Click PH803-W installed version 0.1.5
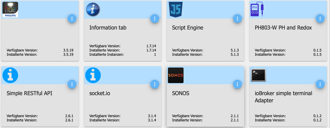Screen dimensions: 330x128 (x=317, y=54)
